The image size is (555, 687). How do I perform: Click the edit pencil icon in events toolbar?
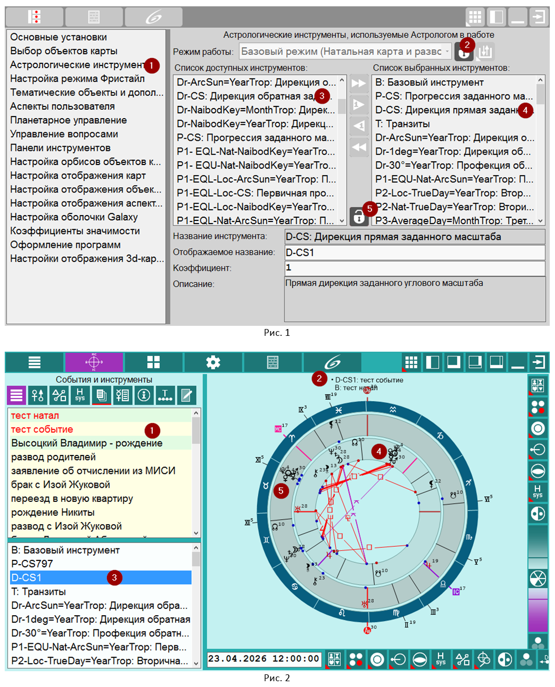186,395
